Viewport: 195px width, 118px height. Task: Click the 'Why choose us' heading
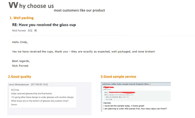click(x=31, y=5)
